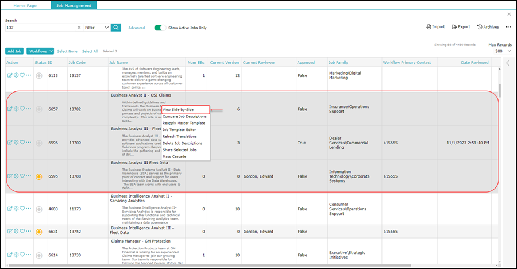Click the Add Job button
Viewport: 517px width, 269px height.
[14, 51]
